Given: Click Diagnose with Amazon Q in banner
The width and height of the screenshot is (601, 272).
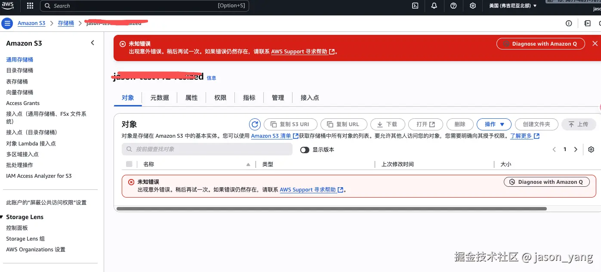Looking at the screenshot, I should (x=541, y=44).
